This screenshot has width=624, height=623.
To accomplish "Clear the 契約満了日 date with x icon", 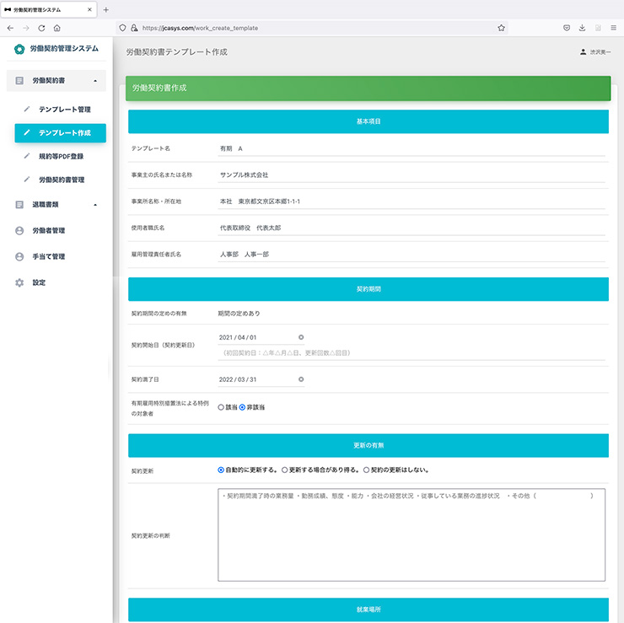I will tap(301, 379).
